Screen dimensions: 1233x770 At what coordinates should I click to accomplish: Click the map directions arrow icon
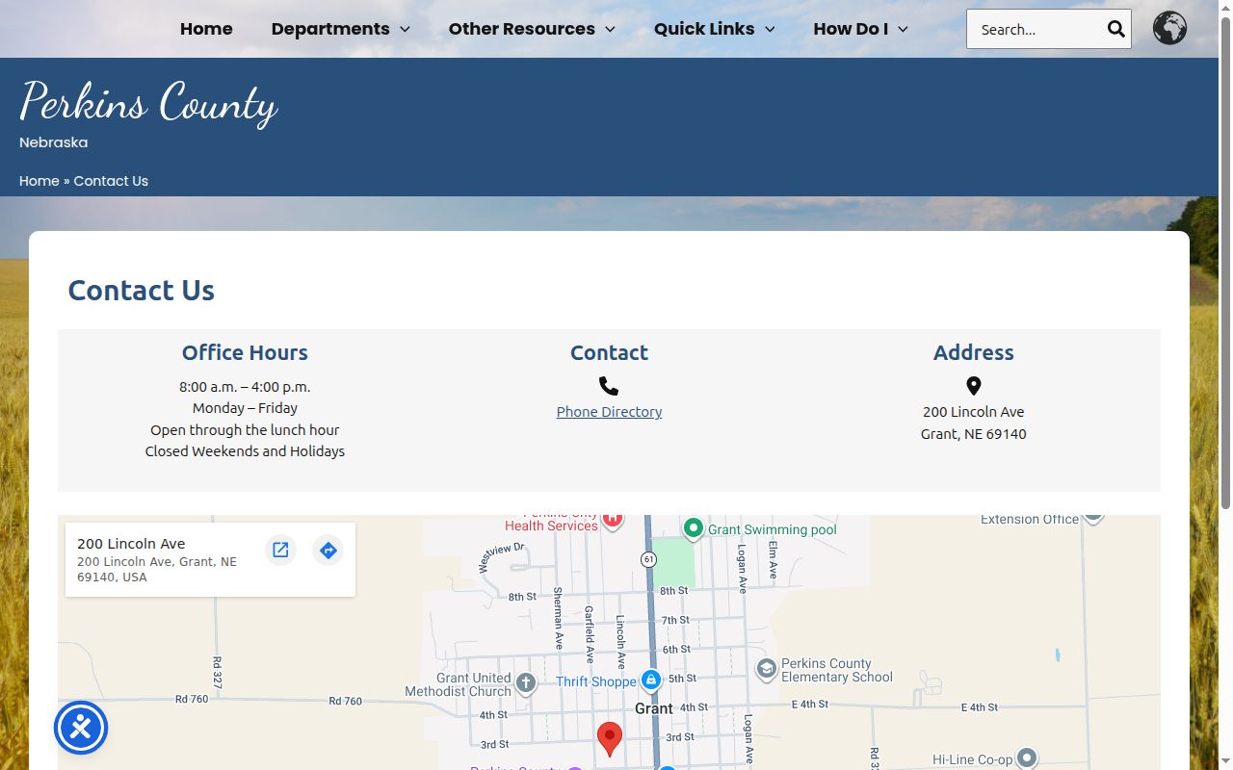coord(328,550)
